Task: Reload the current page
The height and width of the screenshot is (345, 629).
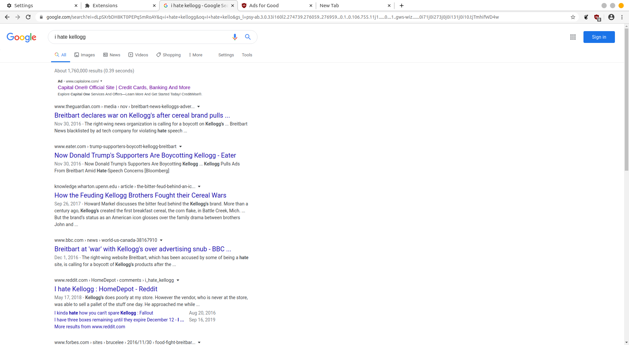Action: pos(28,17)
